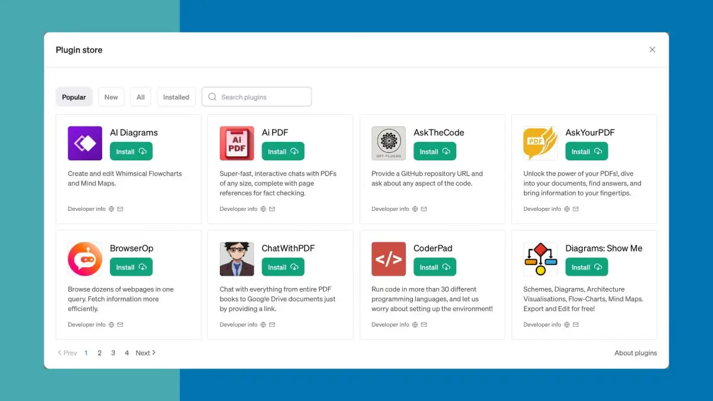Jump to page 4 of plugins
The width and height of the screenshot is (713, 401).
point(127,353)
